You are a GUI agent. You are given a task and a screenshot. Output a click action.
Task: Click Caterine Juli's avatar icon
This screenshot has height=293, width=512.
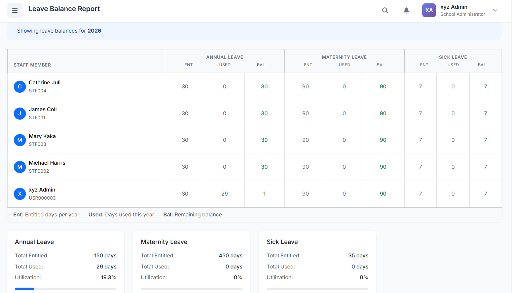(20, 87)
